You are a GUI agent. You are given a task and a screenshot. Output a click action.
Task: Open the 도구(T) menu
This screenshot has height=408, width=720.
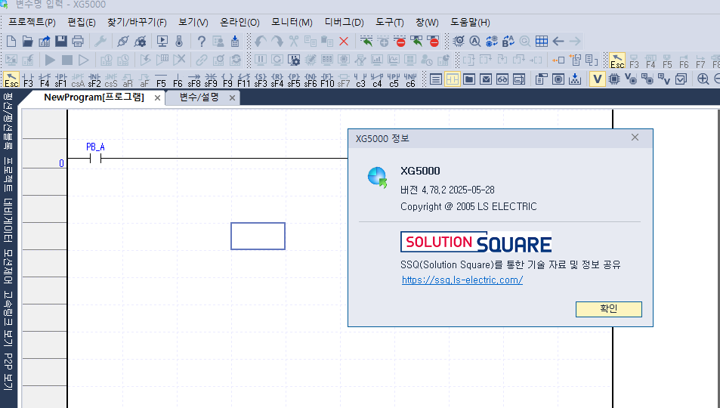point(389,22)
